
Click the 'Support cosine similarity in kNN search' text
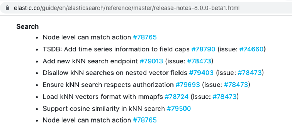[104, 109]
